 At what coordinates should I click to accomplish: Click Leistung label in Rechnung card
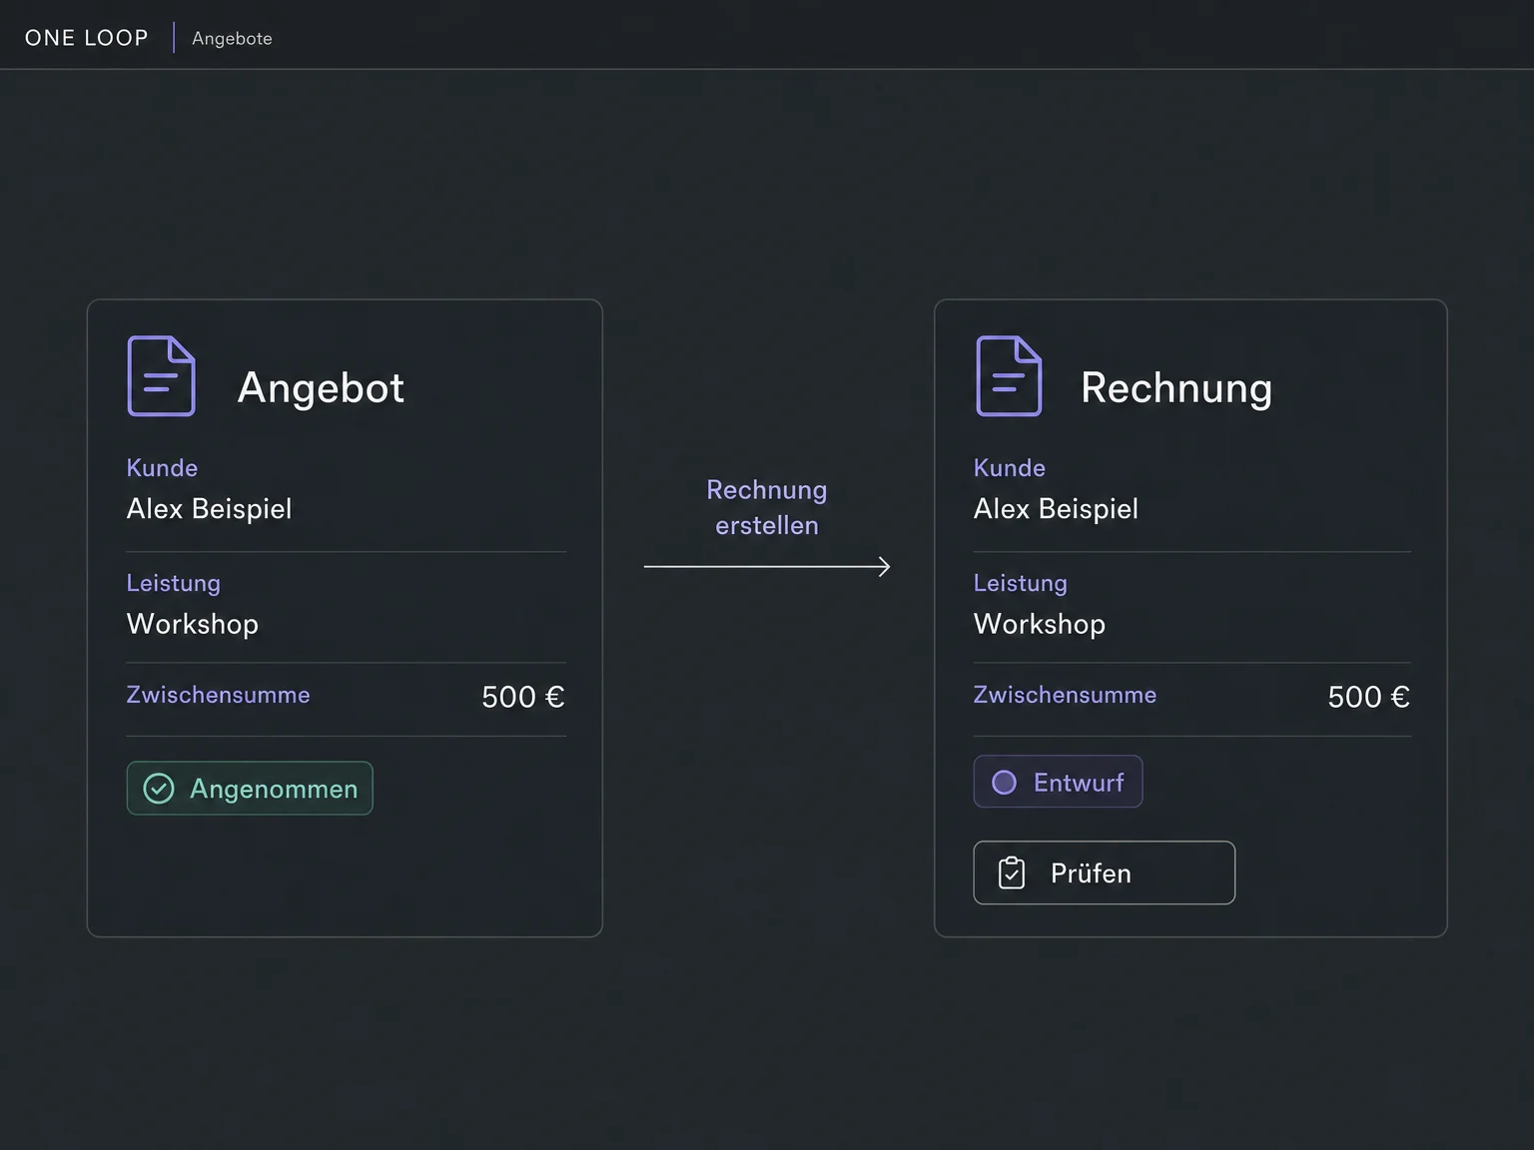pos(1021,584)
